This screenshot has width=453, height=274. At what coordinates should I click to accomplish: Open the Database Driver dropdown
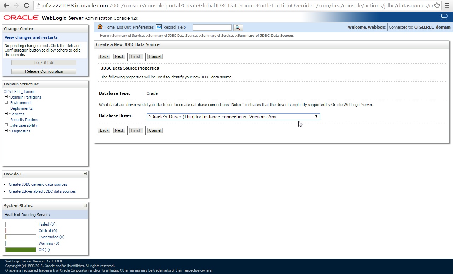233,117
